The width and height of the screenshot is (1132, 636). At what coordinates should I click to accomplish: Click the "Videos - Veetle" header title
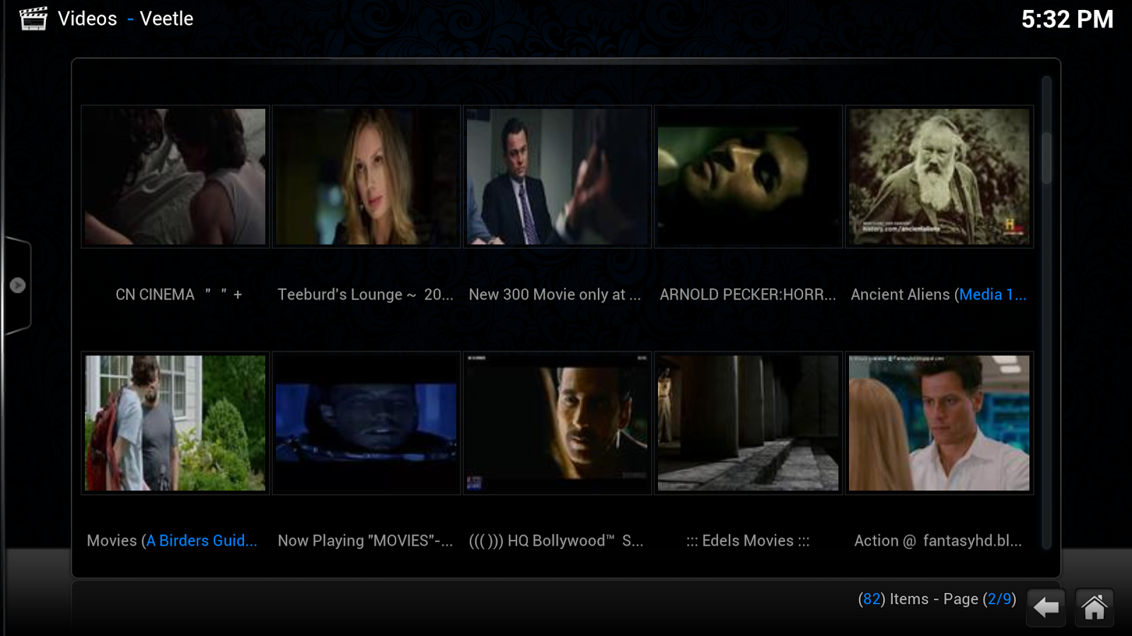tap(125, 18)
